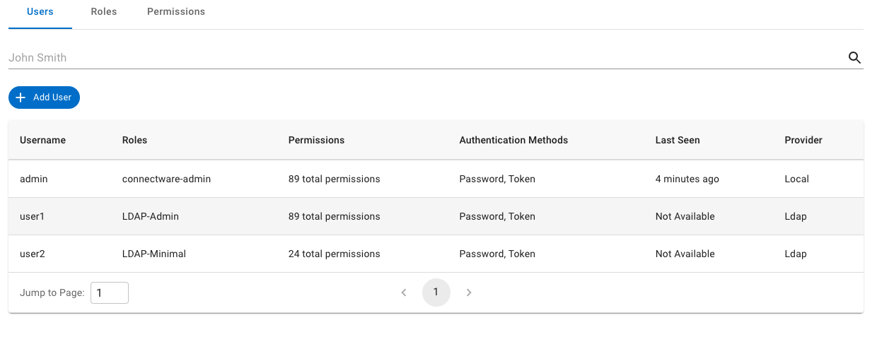This screenshot has height=337, width=877.
Task: Open the Roles tab
Action: coord(104,12)
